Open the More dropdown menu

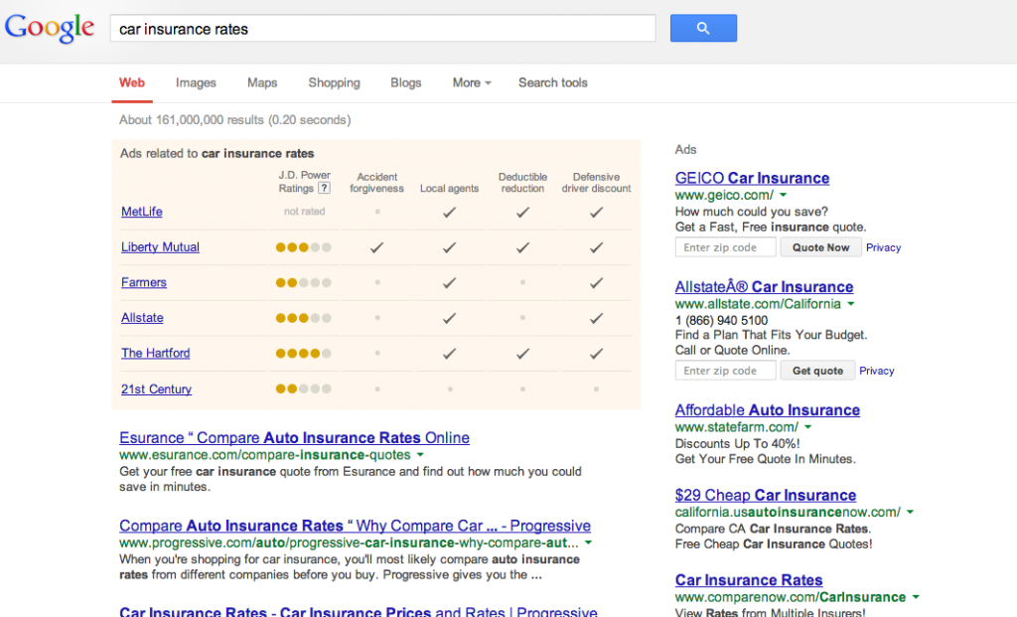472,83
